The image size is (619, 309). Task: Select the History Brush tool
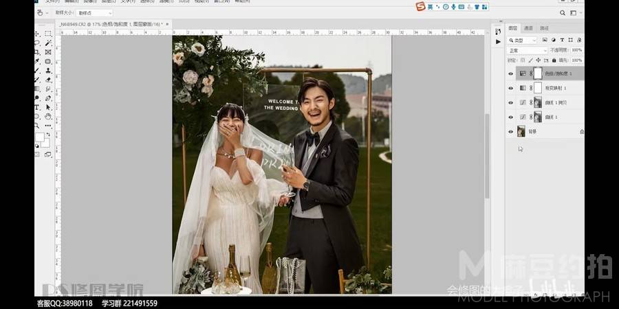tap(37, 80)
